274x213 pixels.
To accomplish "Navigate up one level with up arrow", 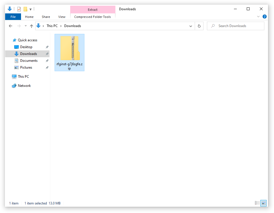I will tap(32, 26).
